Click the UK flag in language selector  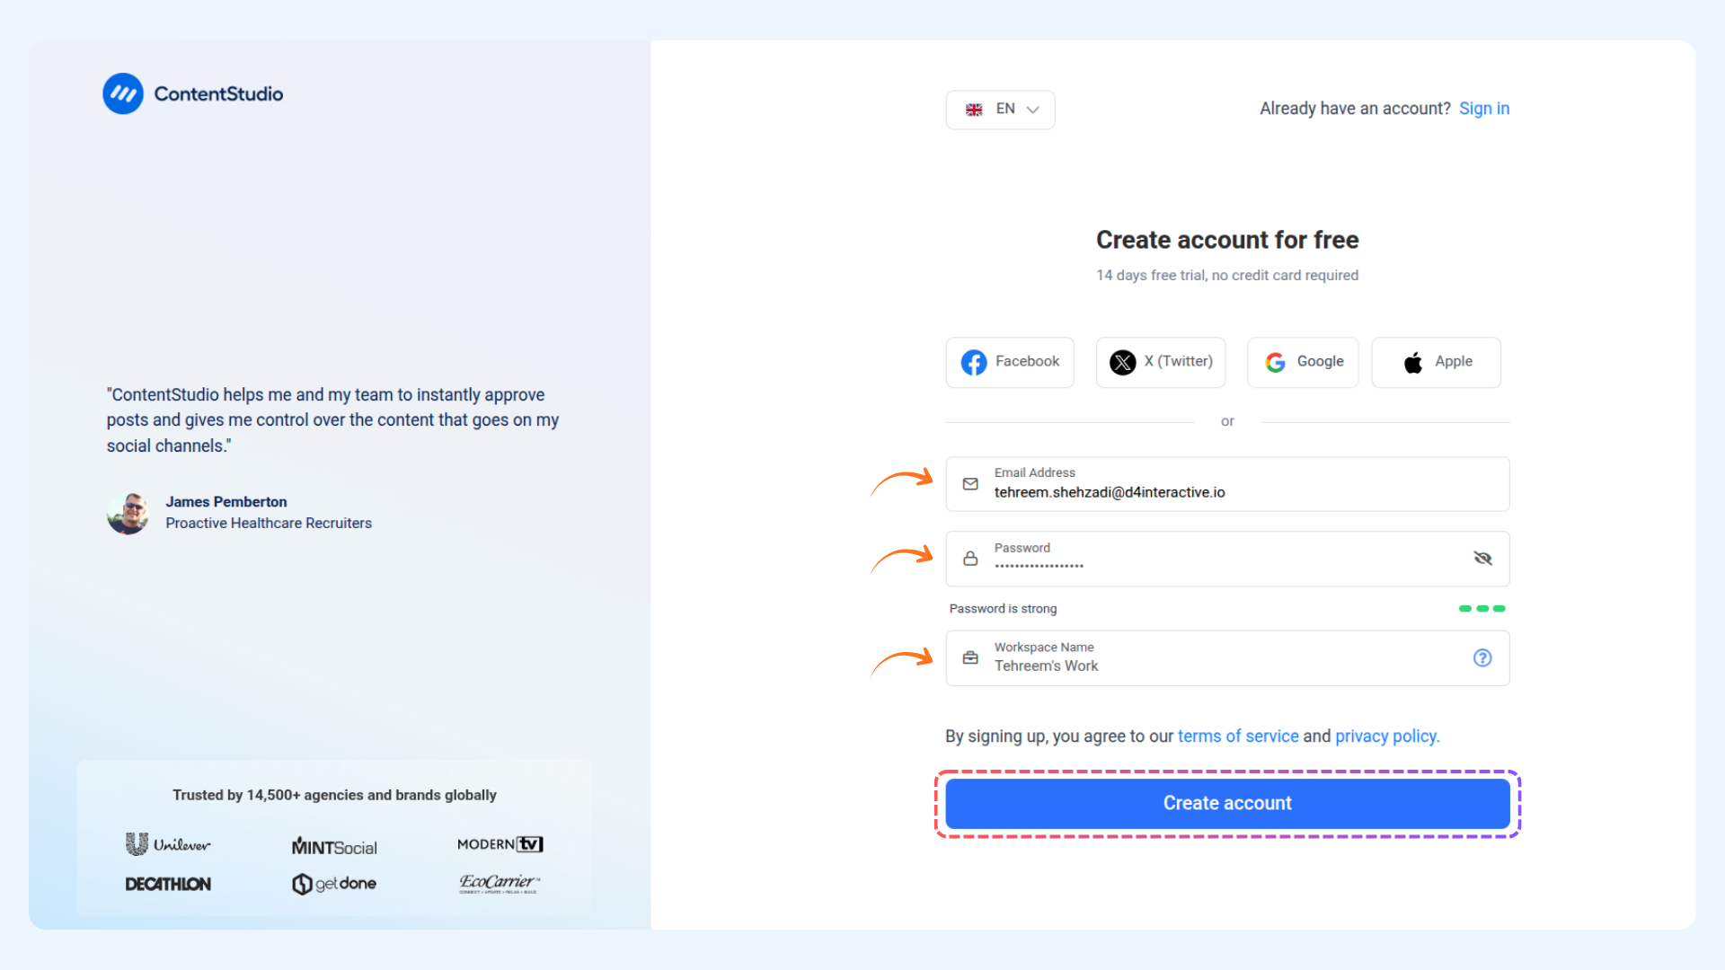tap(974, 110)
